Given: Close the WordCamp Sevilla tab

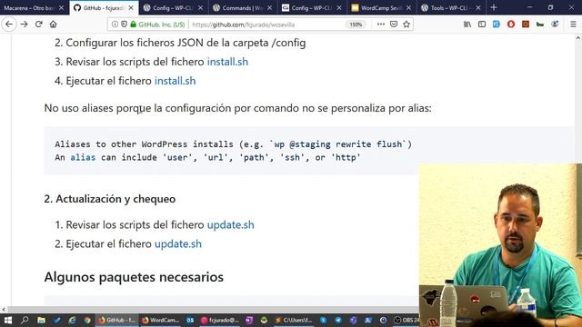Looking at the screenshot, I should pos(408,8).
